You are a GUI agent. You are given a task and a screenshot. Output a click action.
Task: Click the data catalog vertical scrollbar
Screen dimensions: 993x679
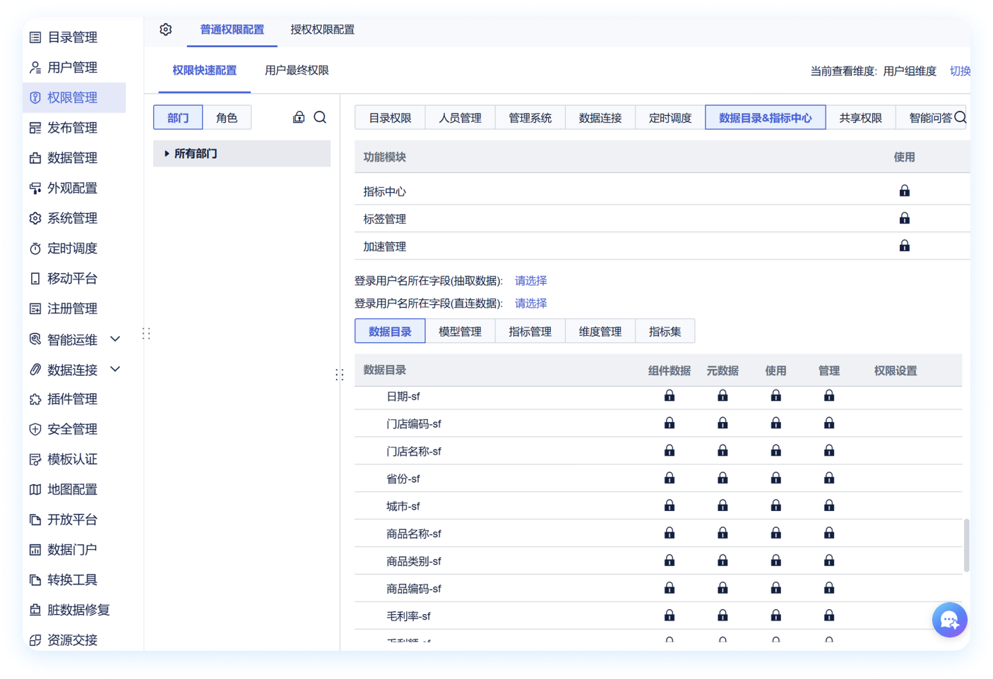point(965,545)
